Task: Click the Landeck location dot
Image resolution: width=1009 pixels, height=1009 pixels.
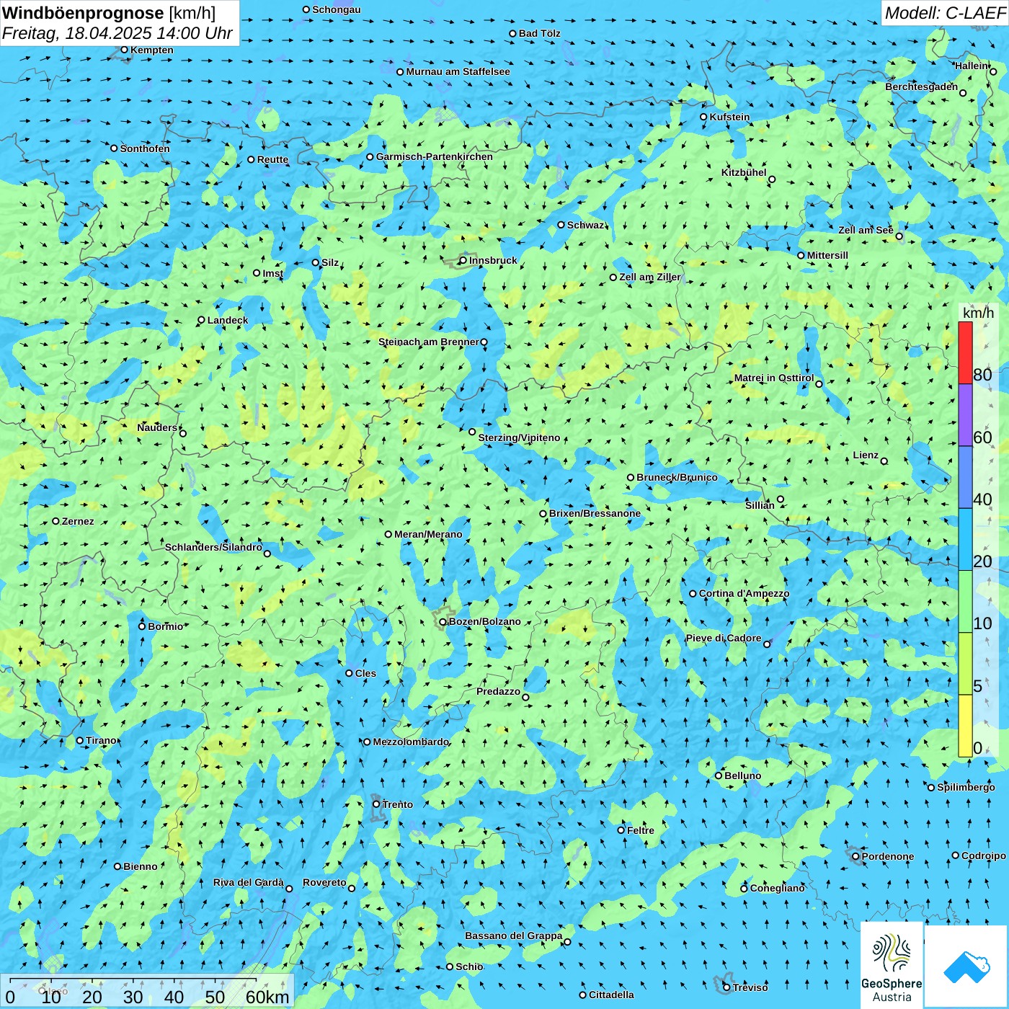Action: tap(202, 320)
